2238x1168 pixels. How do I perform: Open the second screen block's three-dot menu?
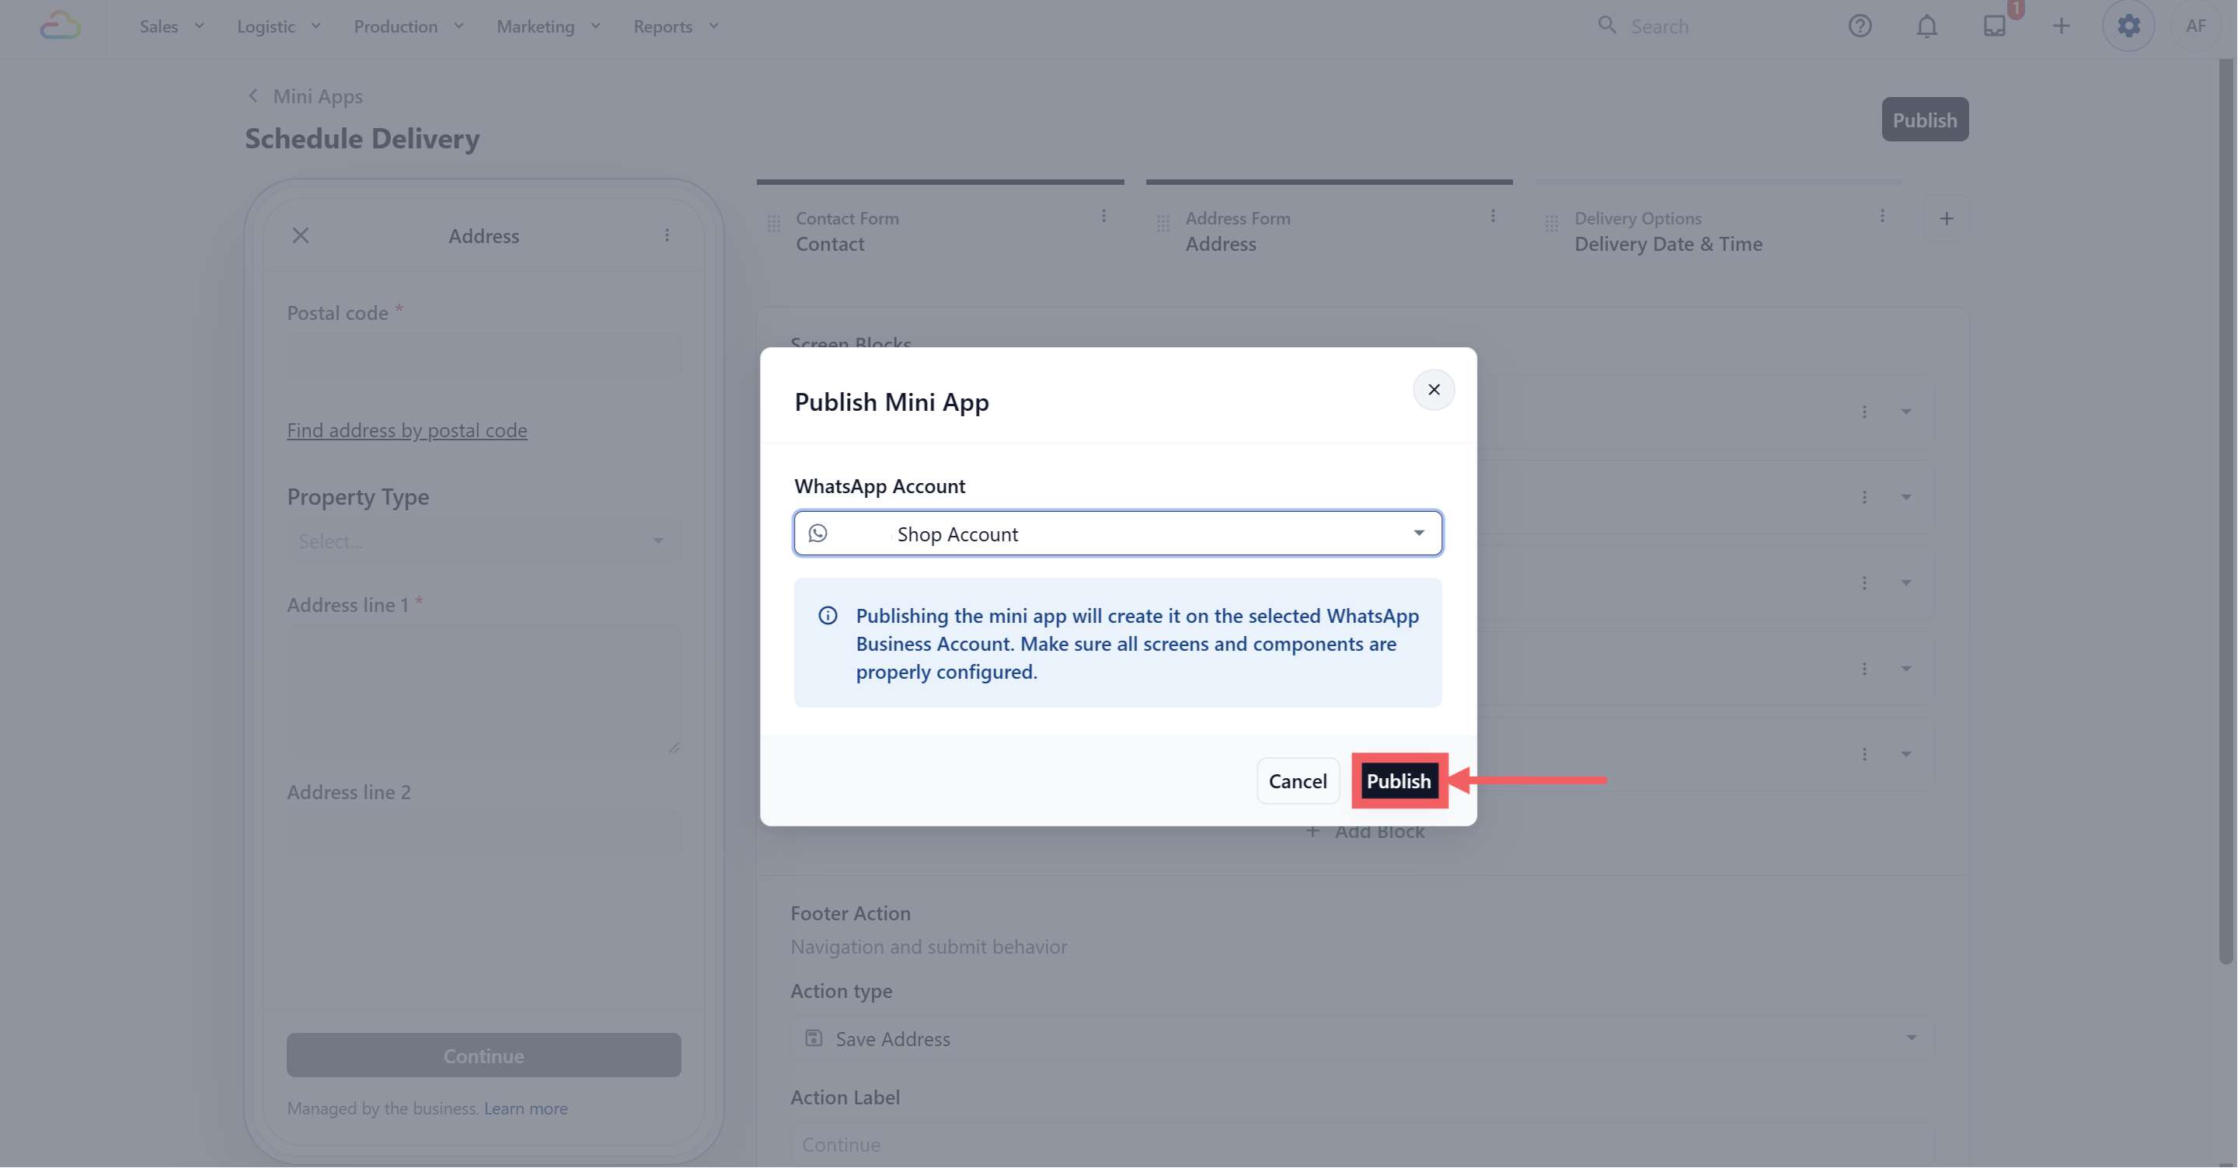1864,498
